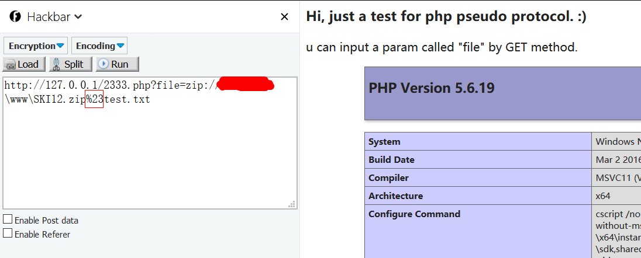Expand the Encryption dropdown menu
The height and width of the screenshot is (258, 641).
(x=36, y=46)
